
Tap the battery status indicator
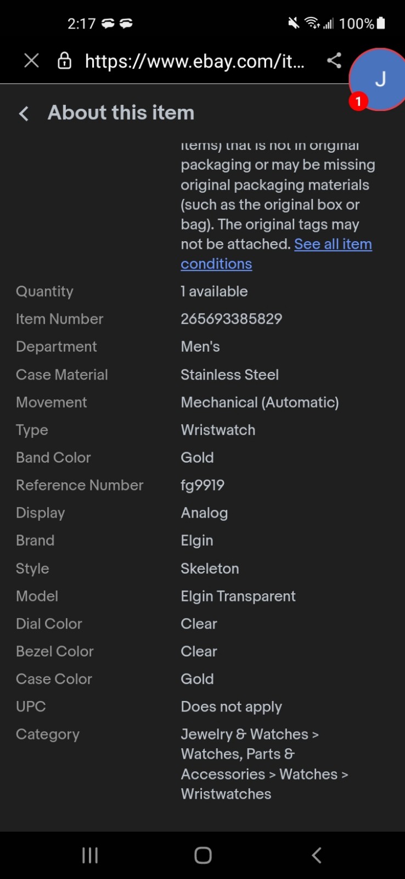pyautogui.click(x=381, y=23)
